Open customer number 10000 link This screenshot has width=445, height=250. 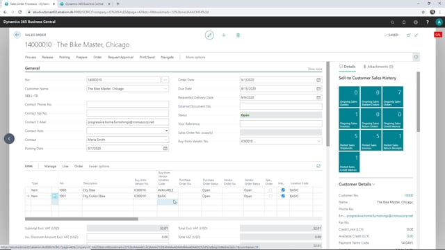[x=408, y=195]
